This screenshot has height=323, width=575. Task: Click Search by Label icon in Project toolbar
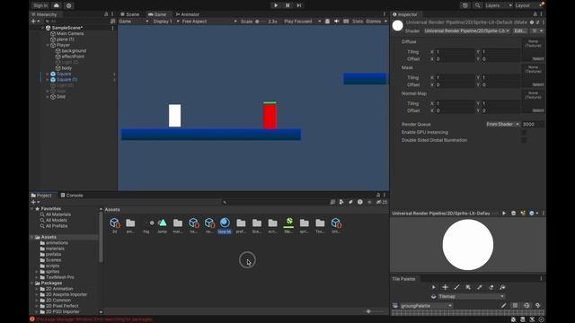[350, 202]
